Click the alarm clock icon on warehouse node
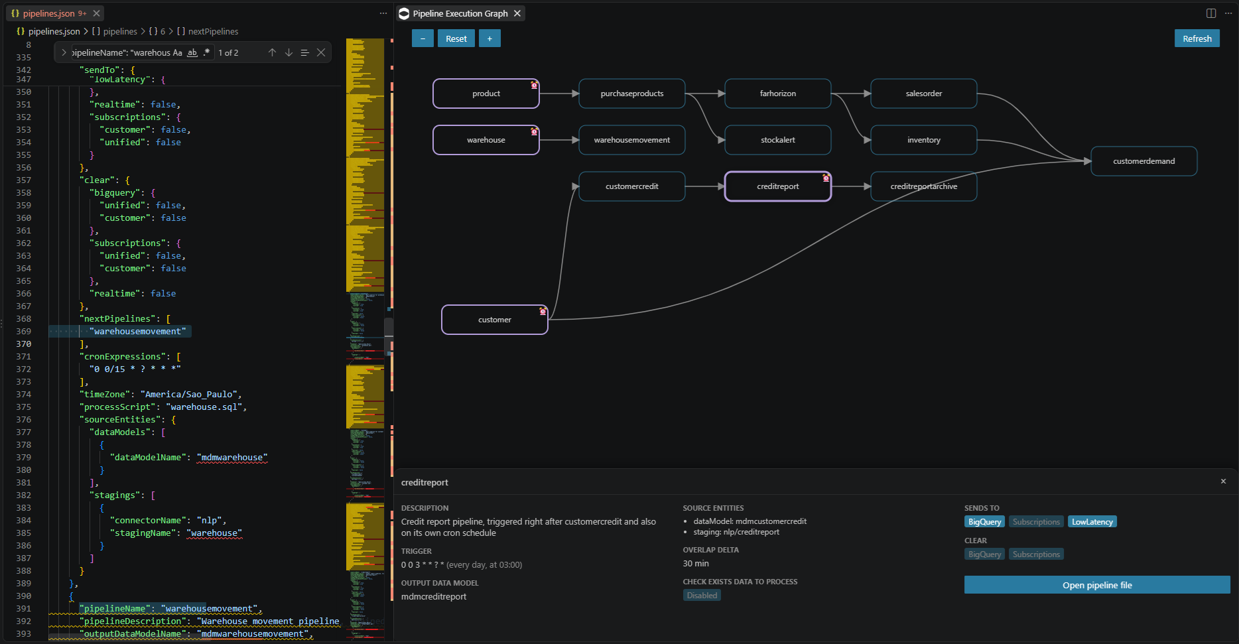The image size is (1239, 644). (x=534, y=131)
